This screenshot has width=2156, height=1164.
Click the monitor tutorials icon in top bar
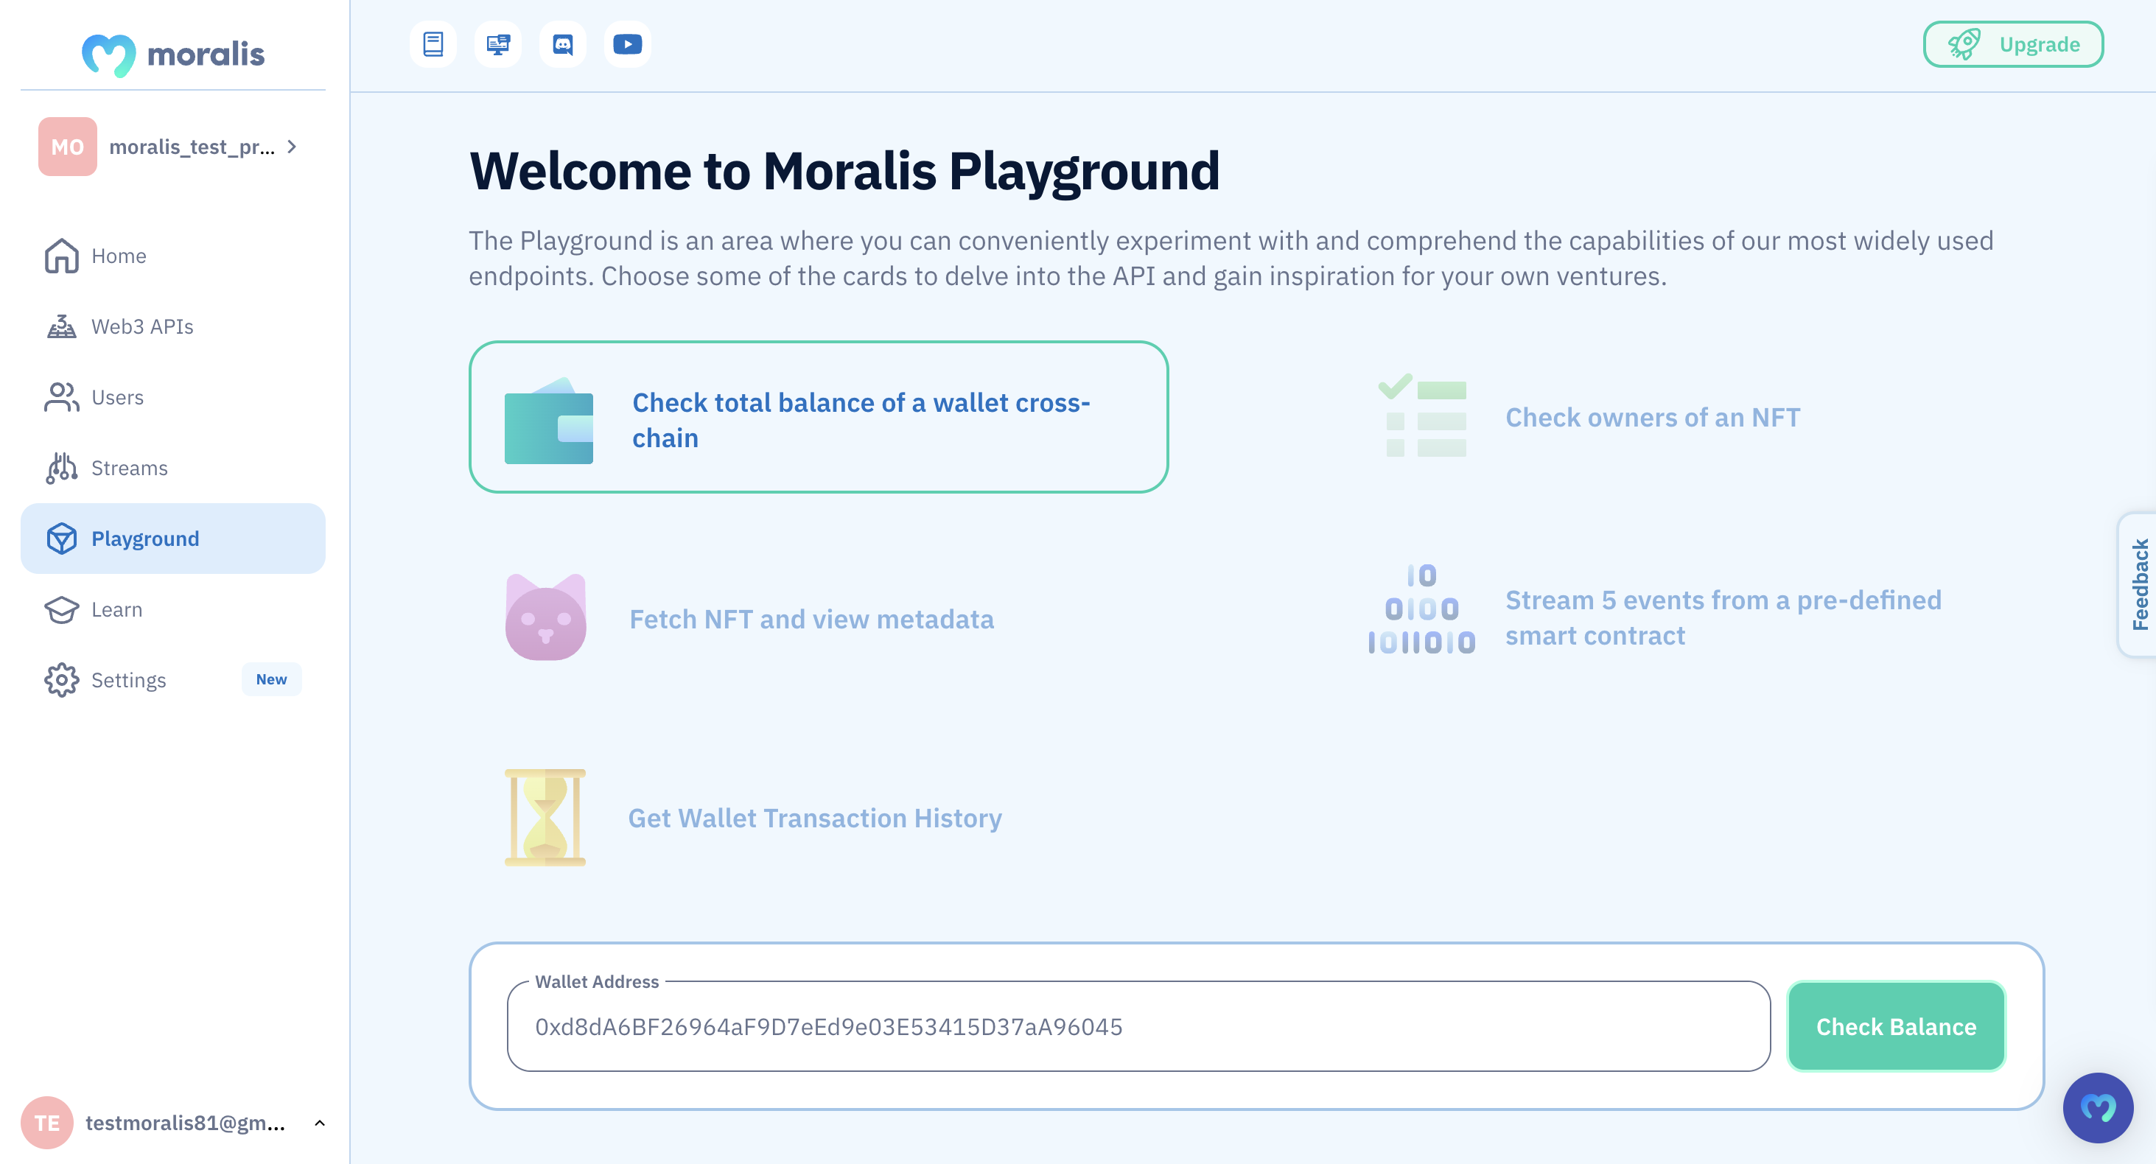pyautogui.click(x=498, y=44)
